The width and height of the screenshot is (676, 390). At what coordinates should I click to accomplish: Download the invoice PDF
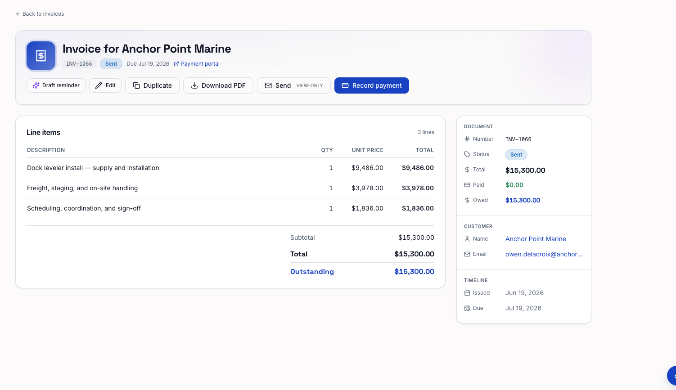click(218, 85)
